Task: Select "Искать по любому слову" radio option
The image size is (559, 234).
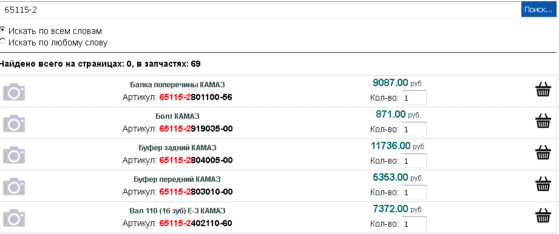Action: (x=2, y=42)
